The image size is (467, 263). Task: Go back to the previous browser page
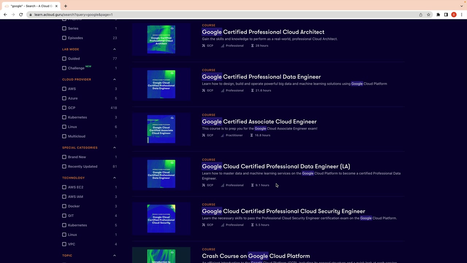point(5,15)
